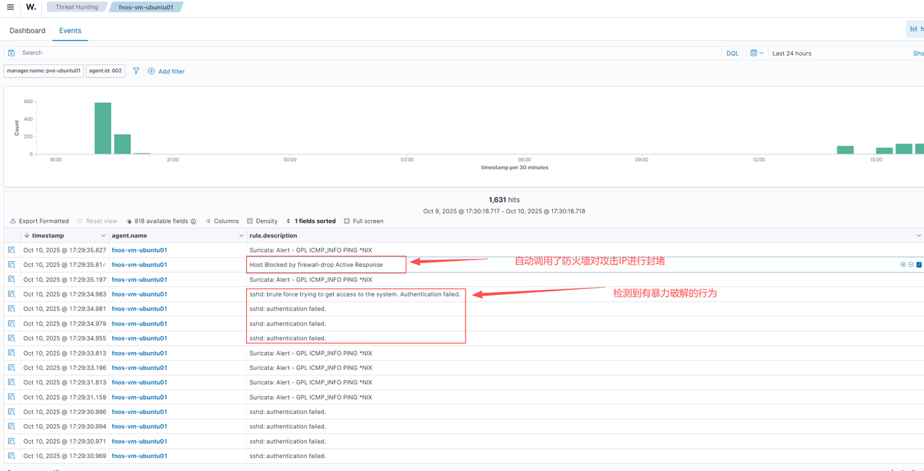Toggle Full screen mode for table
The width and height of the screenshot is (924, 471).
[363, 221]
